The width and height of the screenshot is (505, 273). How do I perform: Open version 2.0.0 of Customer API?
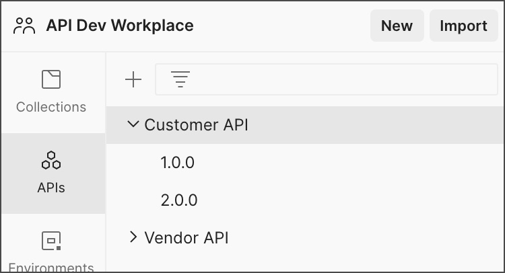(179, 200)
